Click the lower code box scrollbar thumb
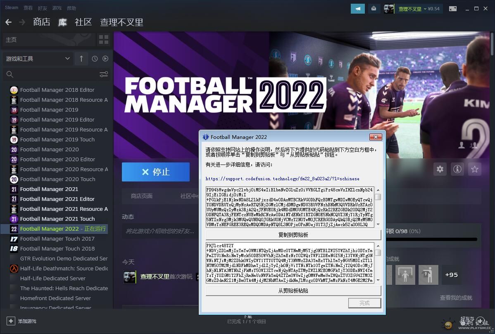495x334 pixels. 378,253
